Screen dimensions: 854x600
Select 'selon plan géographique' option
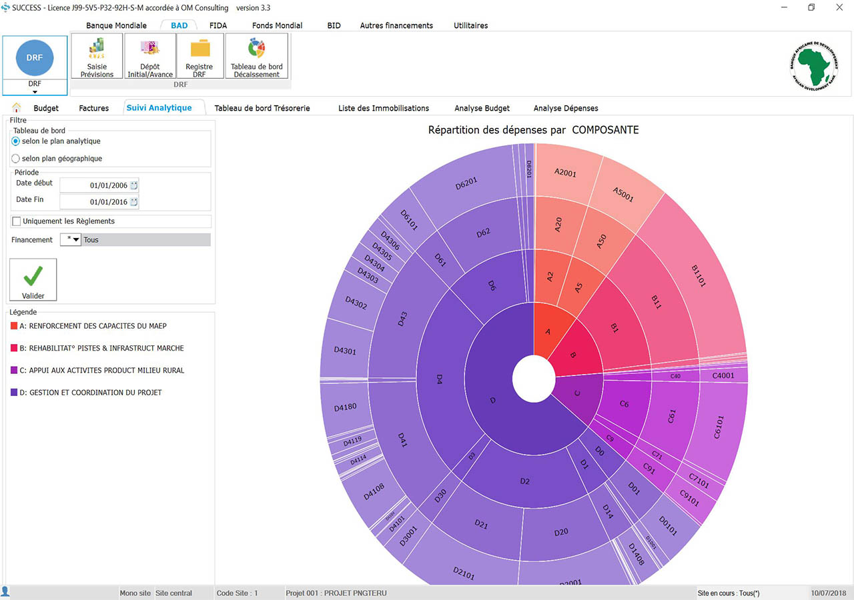[x=57, y=159]
